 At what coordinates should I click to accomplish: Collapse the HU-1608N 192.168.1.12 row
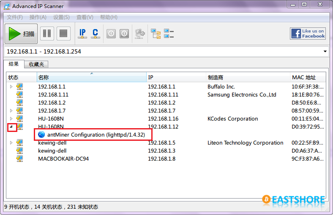coord(11,127)
